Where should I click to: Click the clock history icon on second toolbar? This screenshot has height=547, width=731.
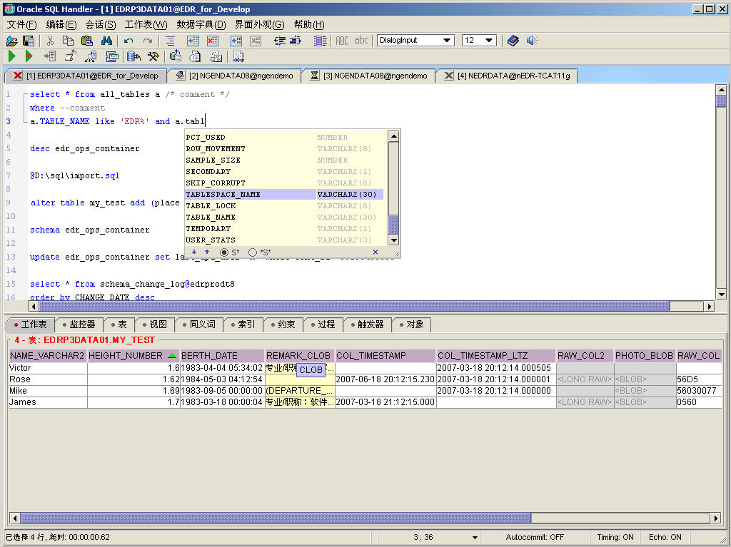[196, 57]
